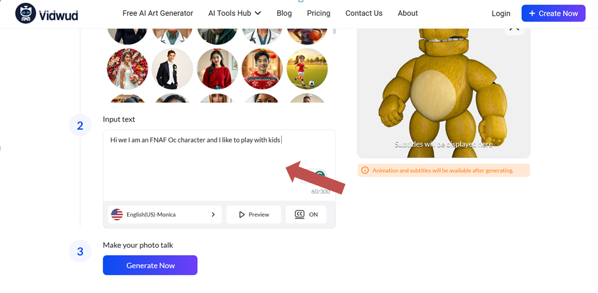Screen dimensions: 598x293
Task: Click the chevron next to Monica voice
Action: coord(213,215)
